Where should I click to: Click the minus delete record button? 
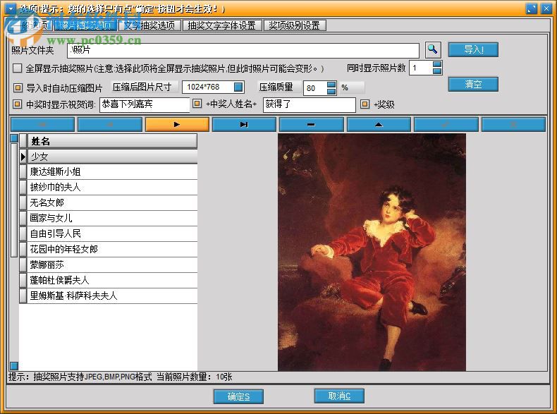(311, 124)
